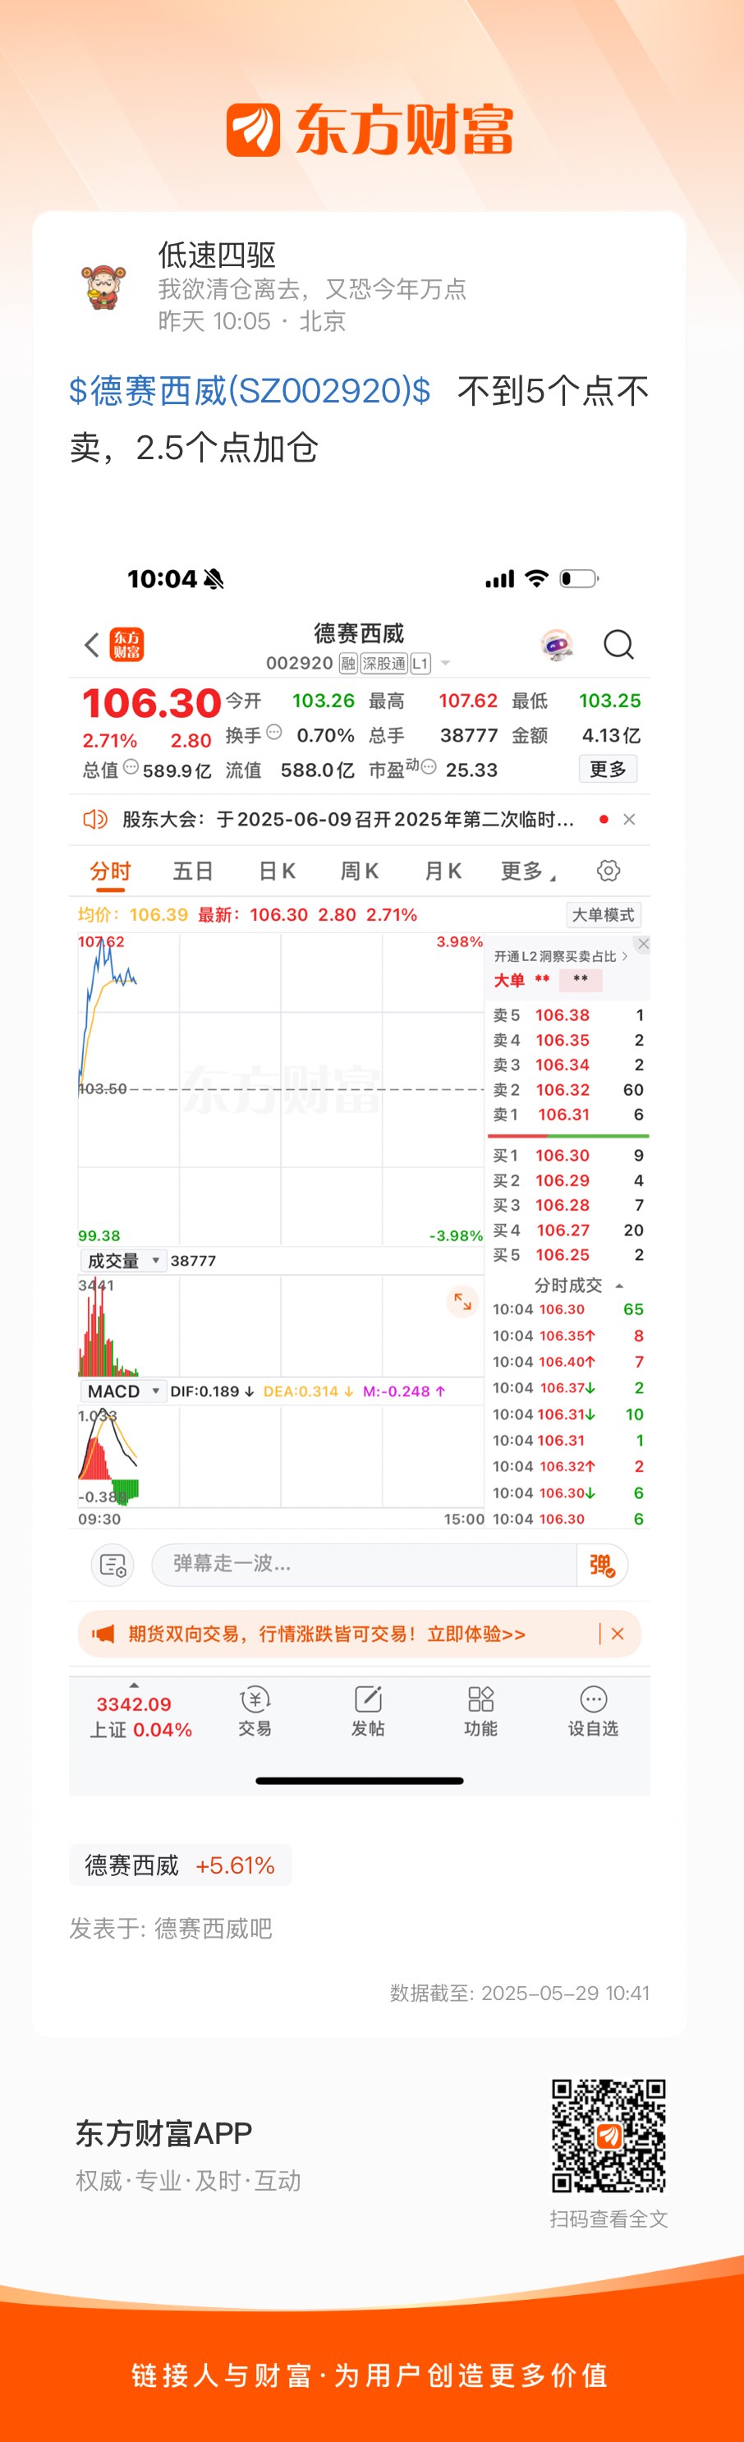The height and width of the screenshot is (2442, 744).
Task: Toggle 大单模式 button
Action: [x=603, y=915]
